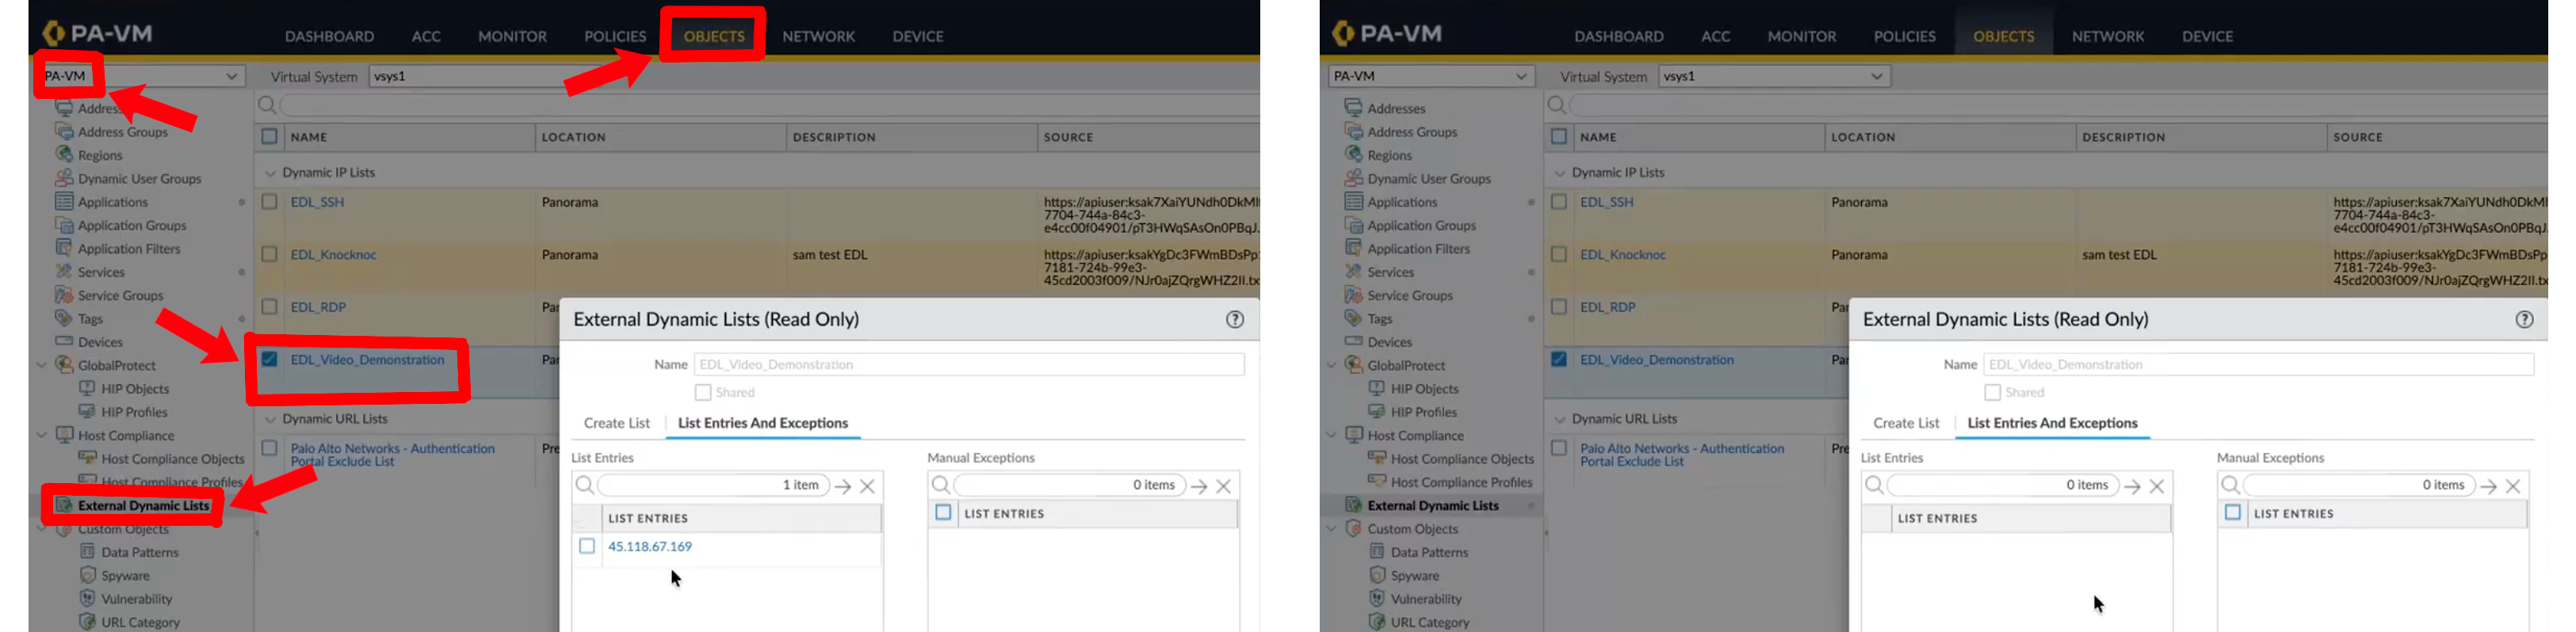Image resolution: width=2576 pixels, height=632 pixels.
Task: Open the vsys1 Virtual System dropdown on right
Action: click(x=1773, y=76)
